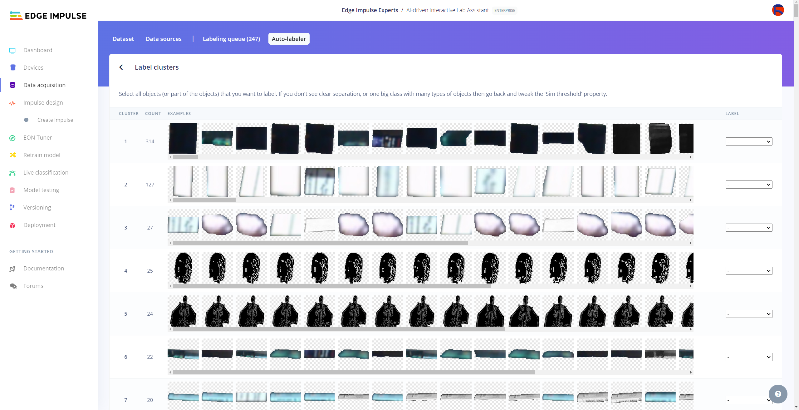Screen dimensions: 799x410
Task: Click the EON Tuner compass icon
Action: click(x=12, y=138)
